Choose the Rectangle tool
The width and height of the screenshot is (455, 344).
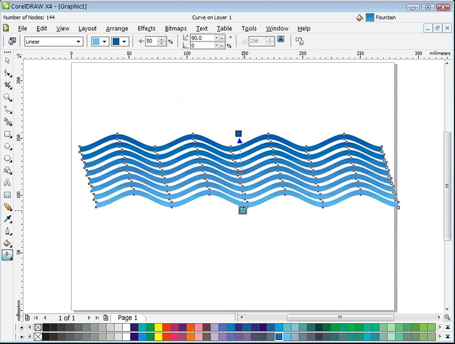[7, 134]
